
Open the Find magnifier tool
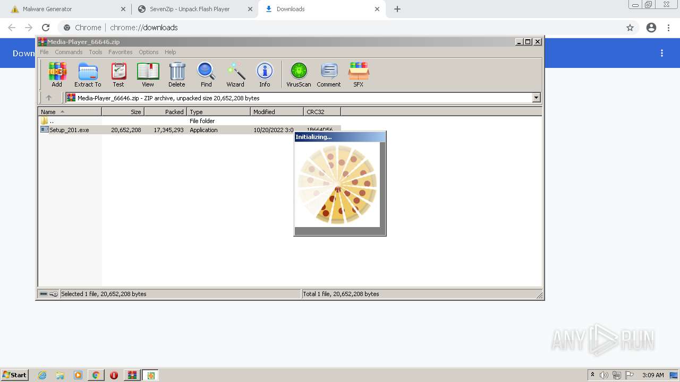[206, 74]
